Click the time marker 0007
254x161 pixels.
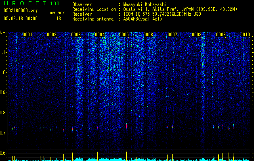click(x=172, y=35)
